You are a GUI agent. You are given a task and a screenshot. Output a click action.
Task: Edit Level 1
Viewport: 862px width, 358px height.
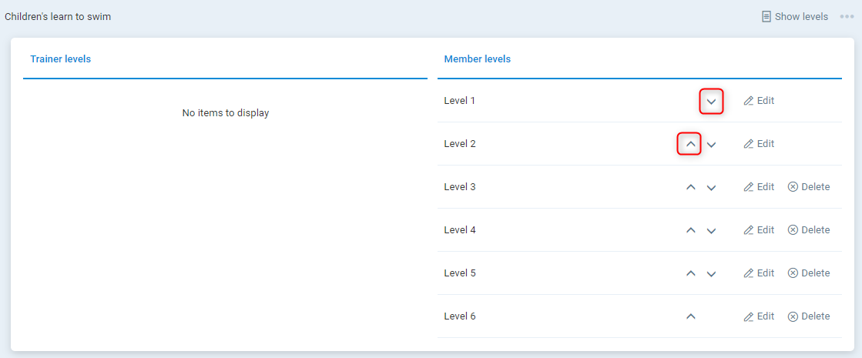759,101
